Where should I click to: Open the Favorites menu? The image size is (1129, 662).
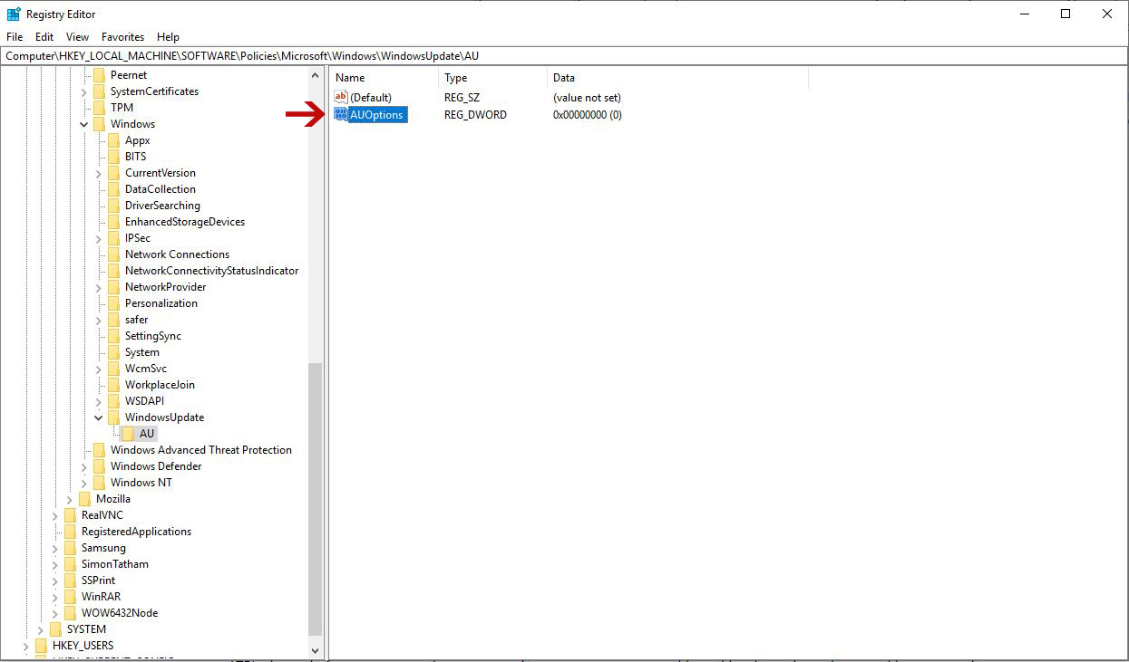122,36
